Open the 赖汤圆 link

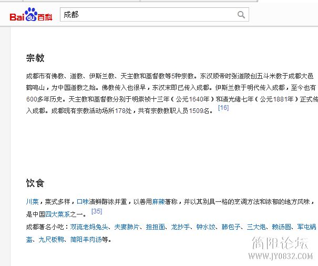point(282,227)
